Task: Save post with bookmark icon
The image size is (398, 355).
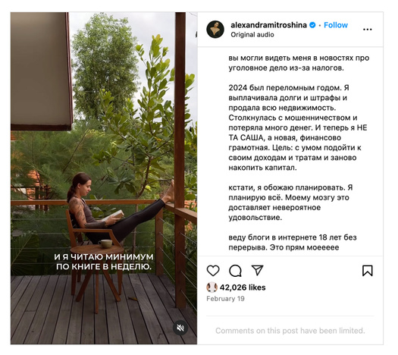Action: (367, 271)
